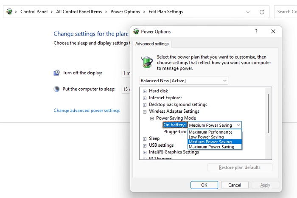
Task: Expand the Sleep tree node
Action: click(x=145, y=139)
